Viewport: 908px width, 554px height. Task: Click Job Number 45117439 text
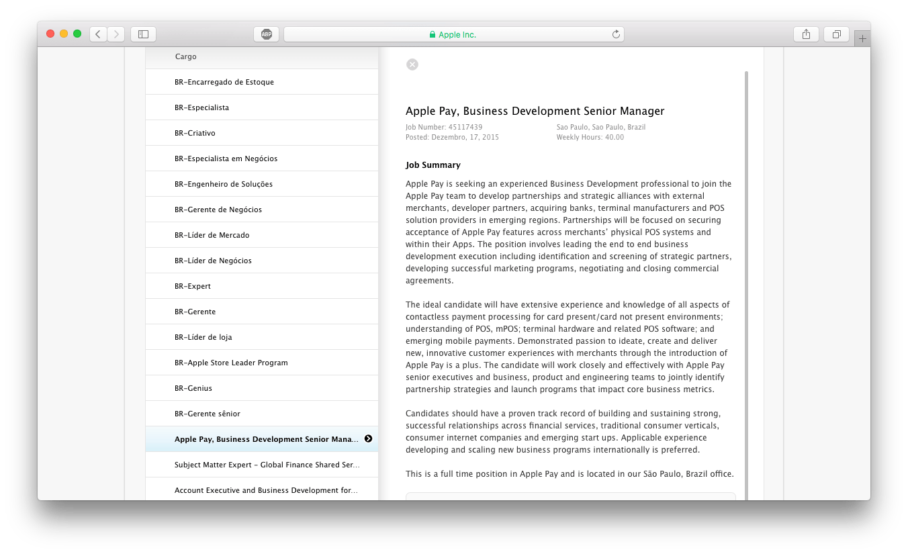[x=444, y=127]
